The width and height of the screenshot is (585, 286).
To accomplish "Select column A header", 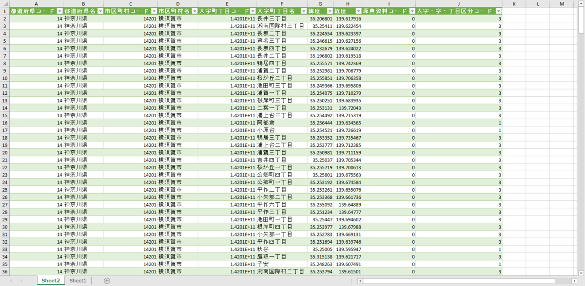I will point(36,3).
